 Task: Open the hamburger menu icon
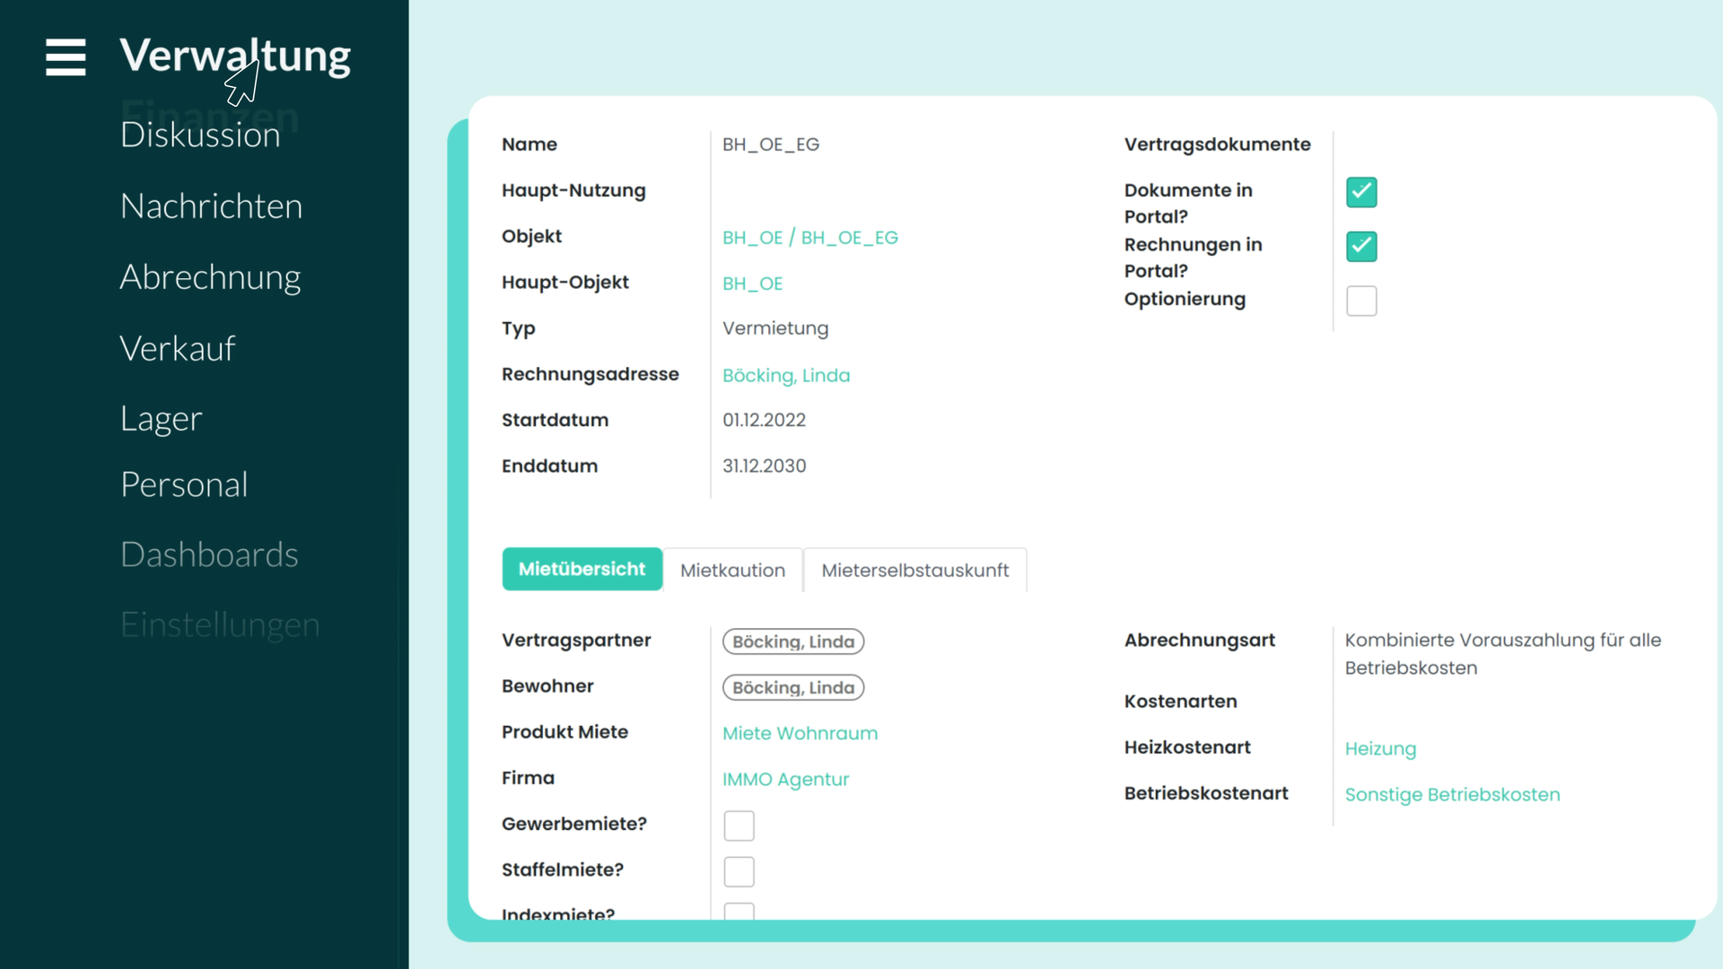click(x=66, y=57)
